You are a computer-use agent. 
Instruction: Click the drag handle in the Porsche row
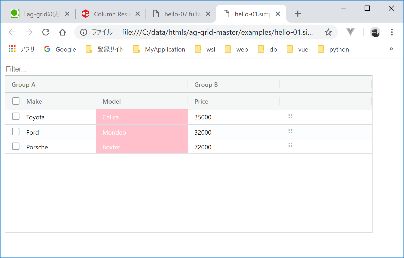tap(290, 145)
